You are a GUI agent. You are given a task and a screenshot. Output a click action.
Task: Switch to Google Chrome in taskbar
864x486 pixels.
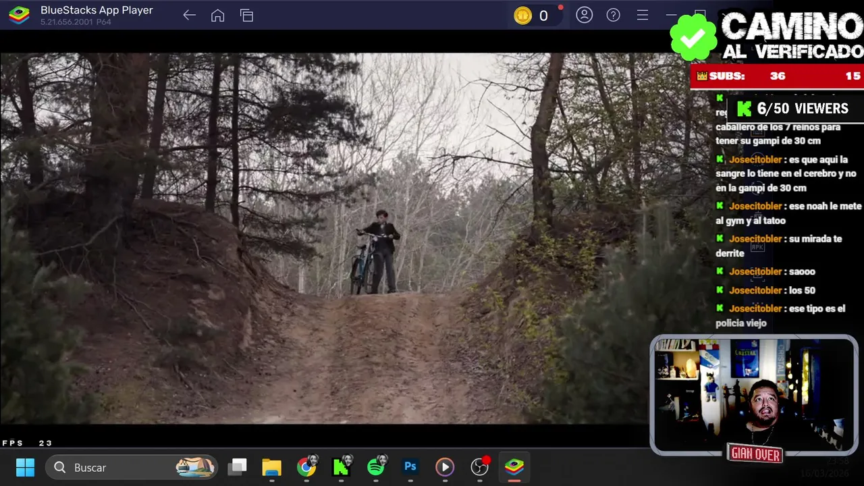[306, 467]
